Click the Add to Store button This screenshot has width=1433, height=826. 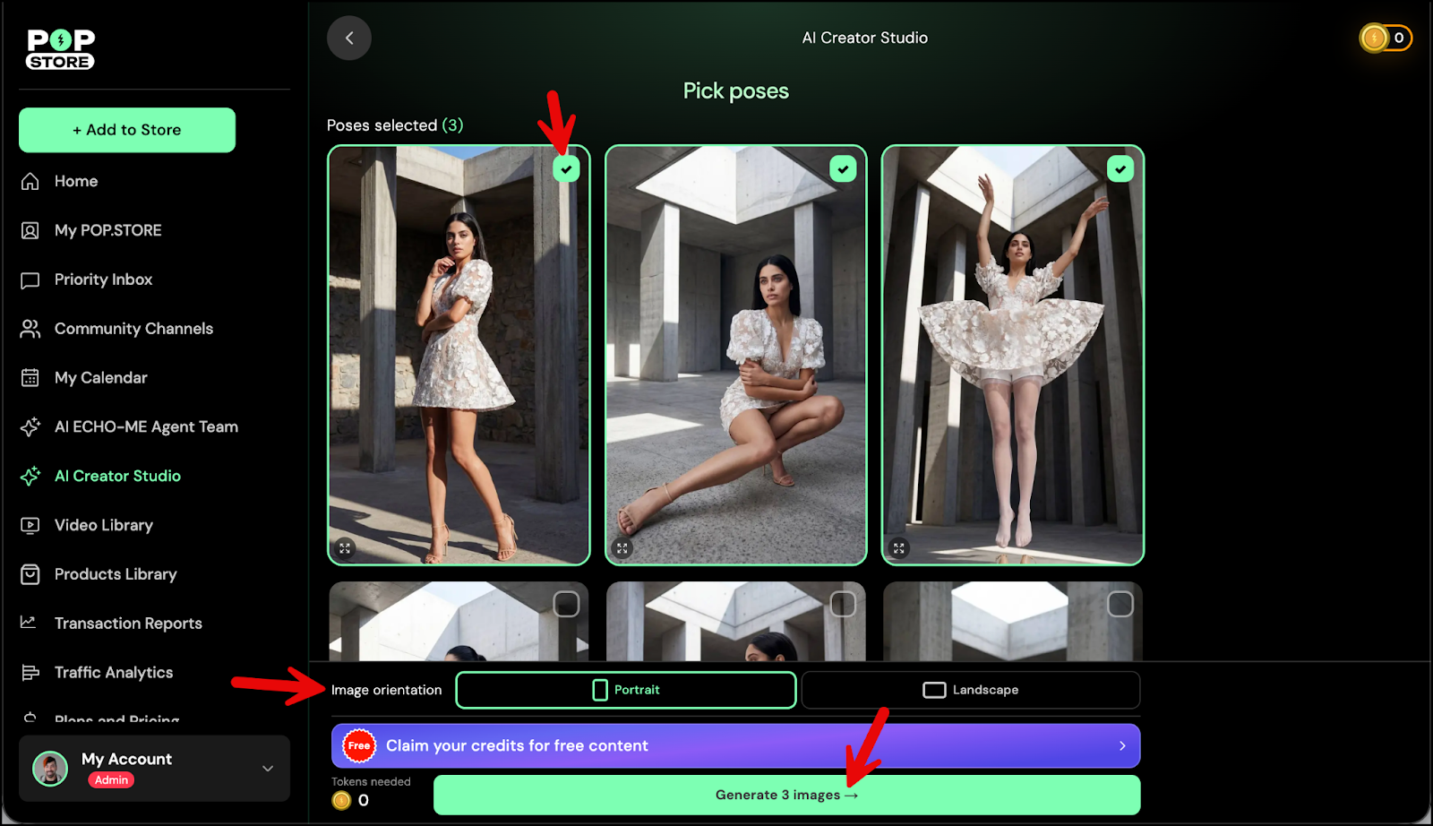[x=127, y=130]
